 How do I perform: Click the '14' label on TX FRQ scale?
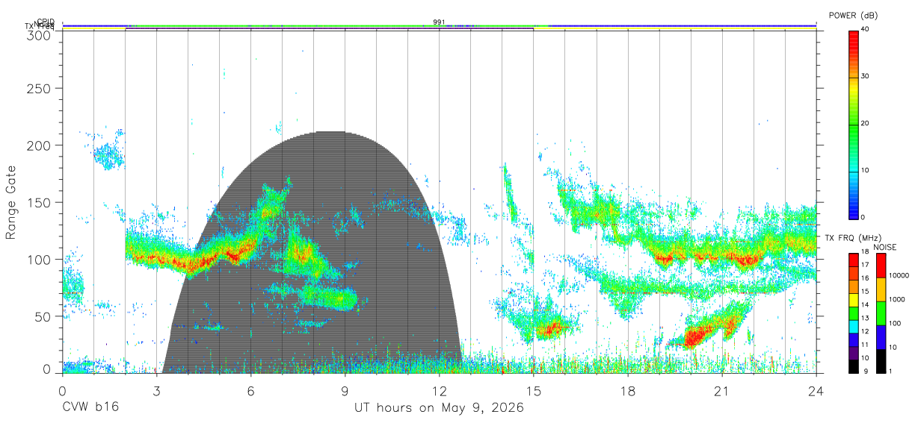coord(864,305)
